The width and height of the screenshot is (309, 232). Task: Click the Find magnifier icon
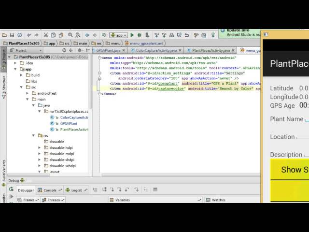point(70,35)
